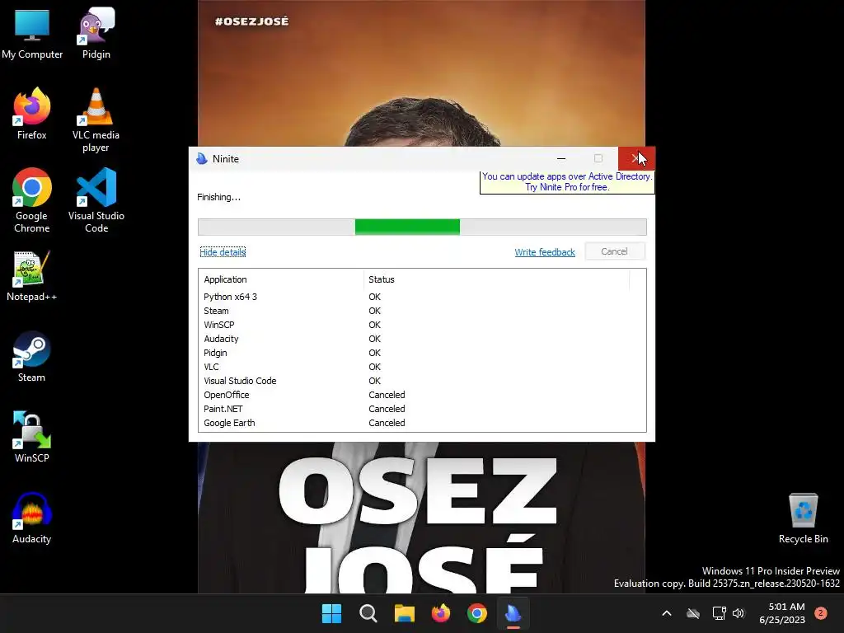Click the OK status for Python x64 3
Image resolution: width=844 pixels, height=633 pixels.
[375, 297]
